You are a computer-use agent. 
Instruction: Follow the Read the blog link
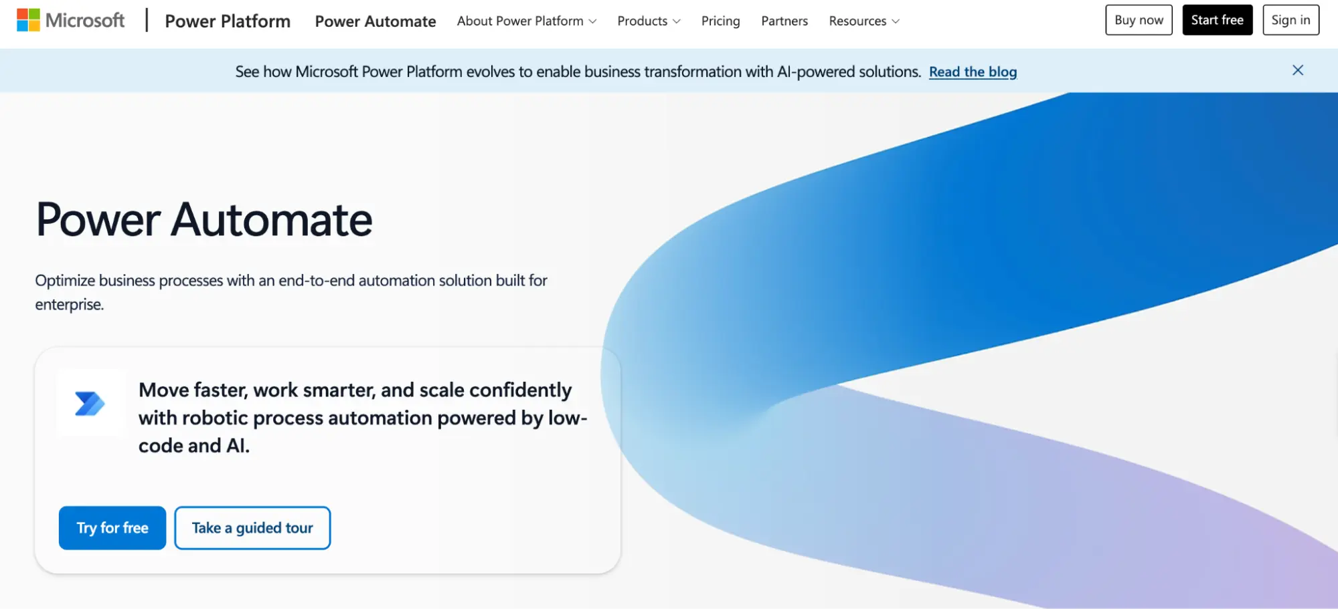coord(973,72)
